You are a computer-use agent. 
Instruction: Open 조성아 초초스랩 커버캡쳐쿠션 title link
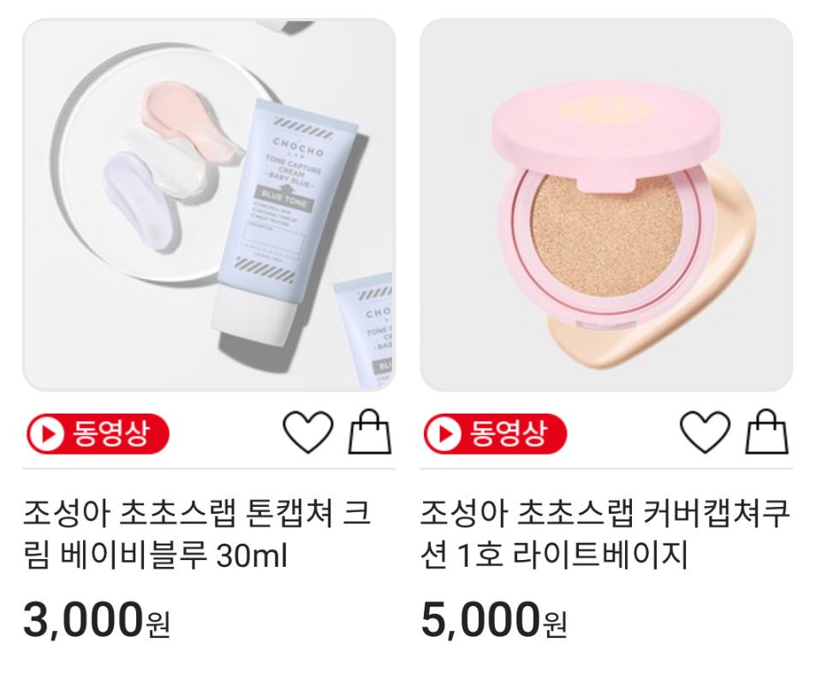tap(605, 533)
